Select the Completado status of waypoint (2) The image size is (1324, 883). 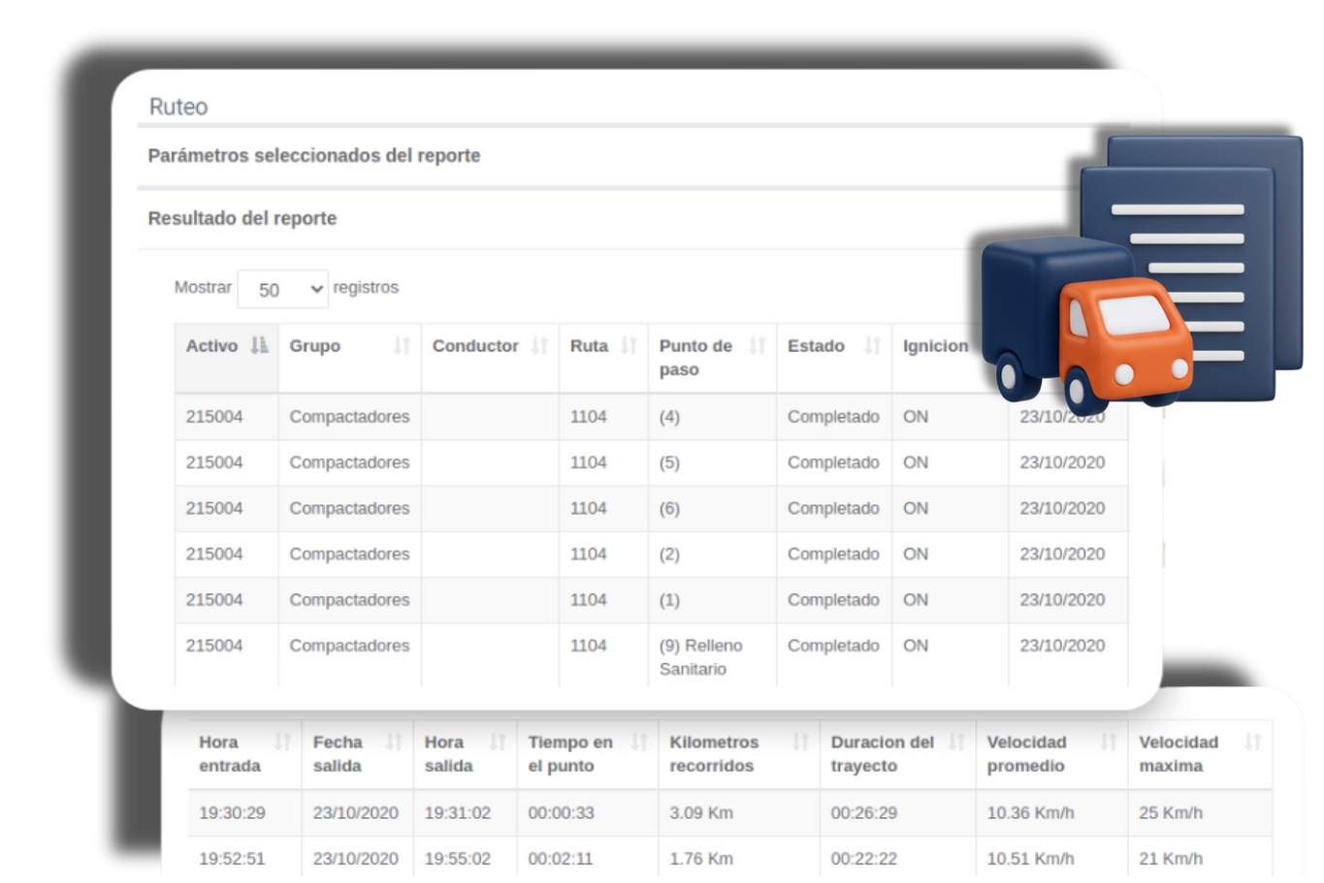[x=832, y=553]
